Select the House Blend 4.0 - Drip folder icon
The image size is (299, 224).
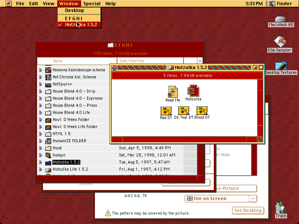click(x=48, y=91)
